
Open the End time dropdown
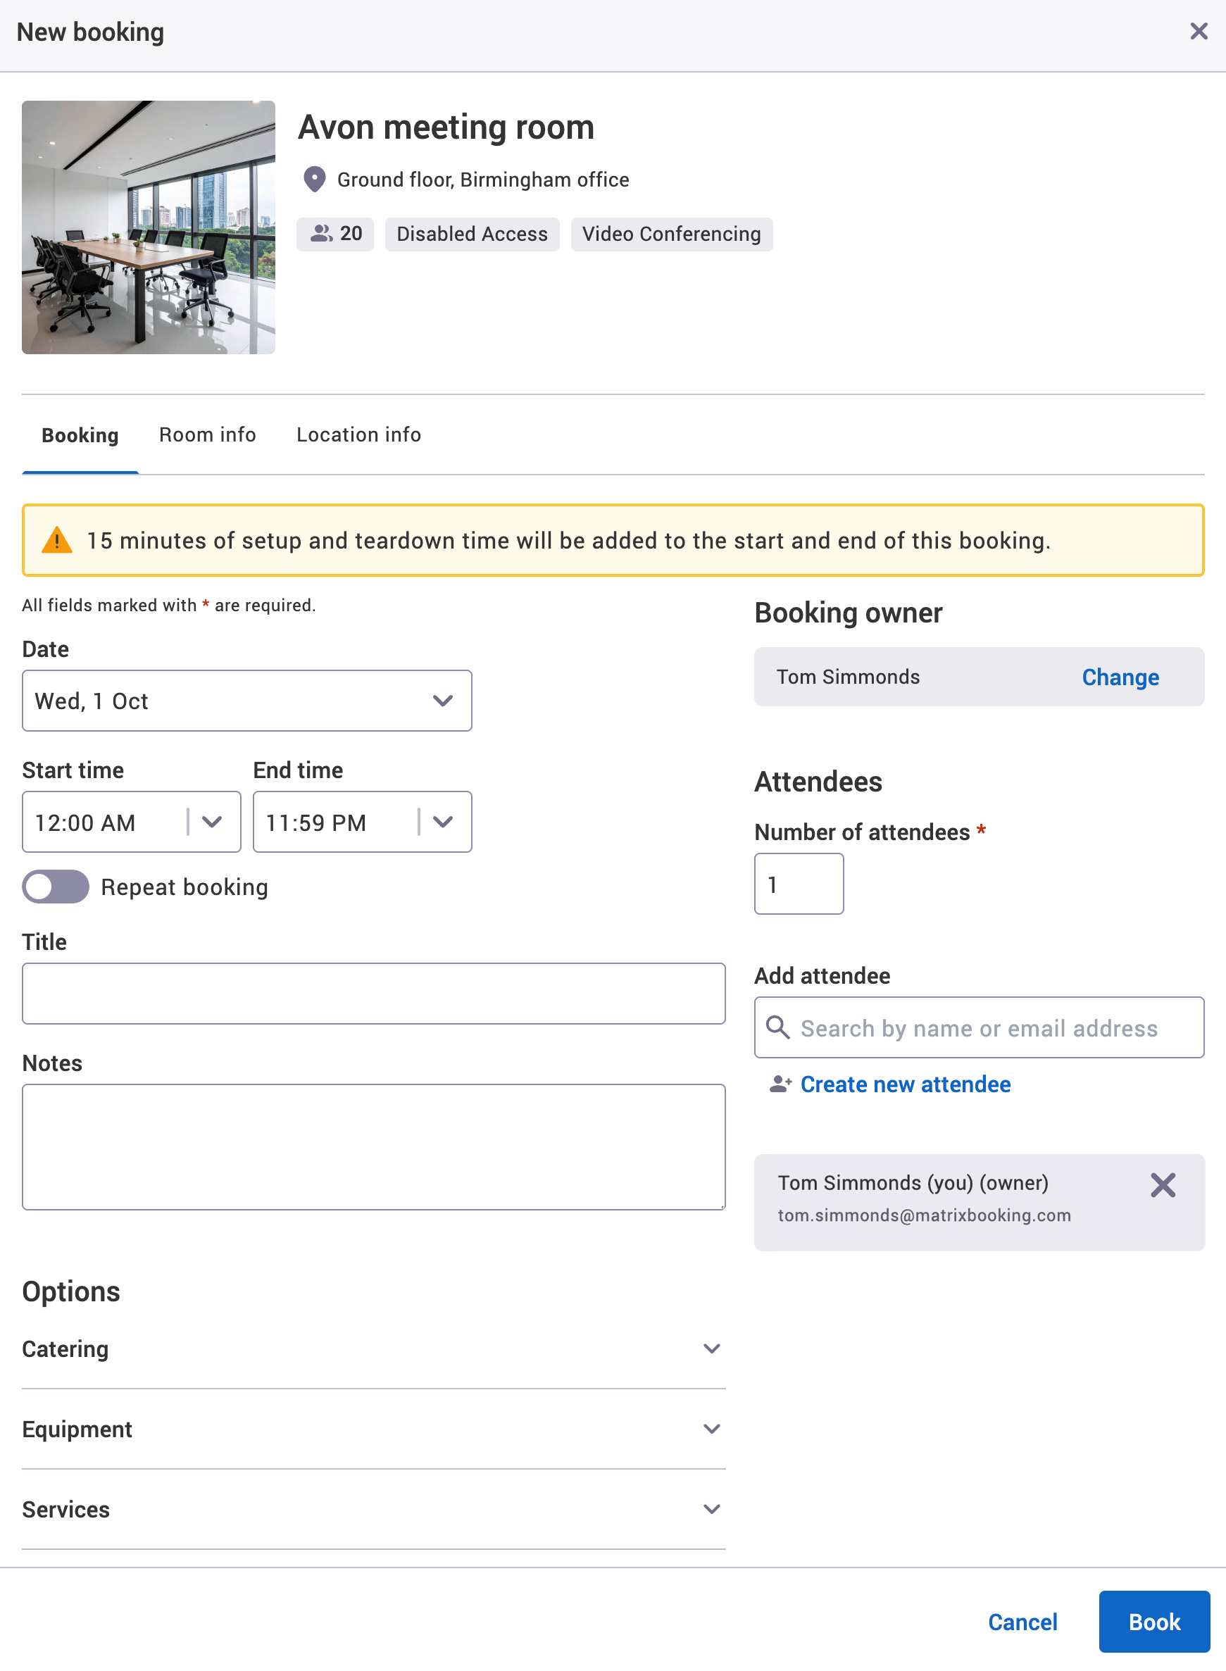[x=444, y=821]
